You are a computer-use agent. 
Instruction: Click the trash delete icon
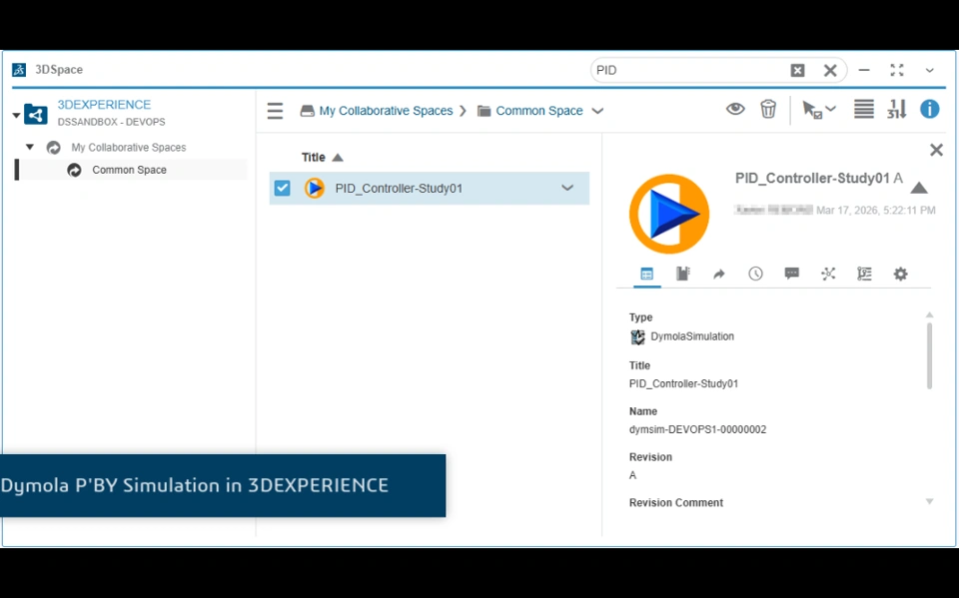[768, 109]
